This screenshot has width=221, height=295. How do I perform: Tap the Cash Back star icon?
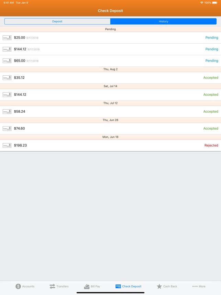coord(159,286)
